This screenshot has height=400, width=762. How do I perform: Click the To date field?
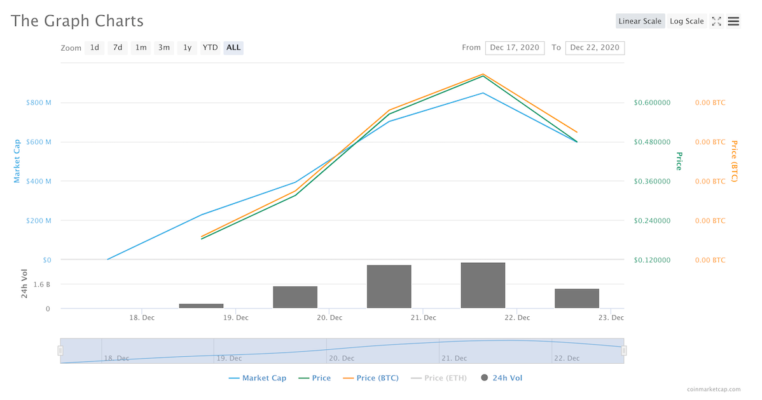coord(595,48)
